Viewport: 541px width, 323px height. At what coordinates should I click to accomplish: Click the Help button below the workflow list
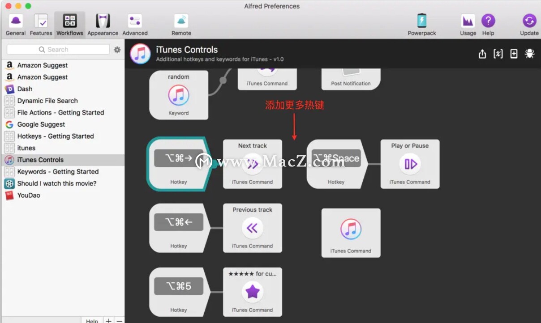92,320
